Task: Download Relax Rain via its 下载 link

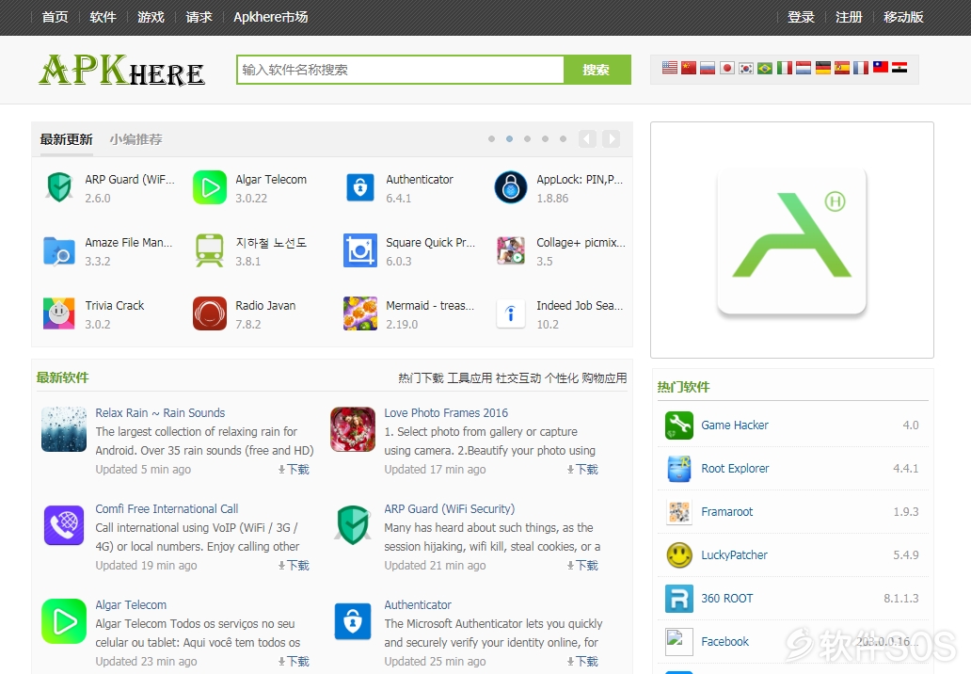Action: (x=294, y=470)
